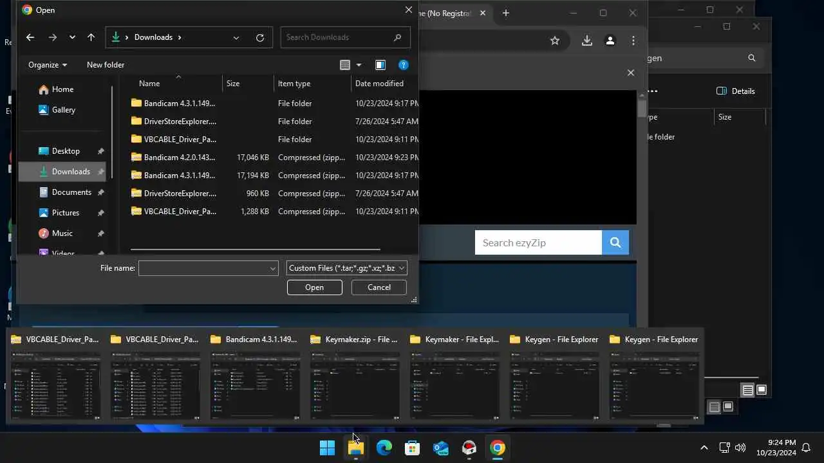The image size is (824, 463).
Task: Switch to Bandicam 4.3.1.149 Explorer preview
Action: point(255,379)
